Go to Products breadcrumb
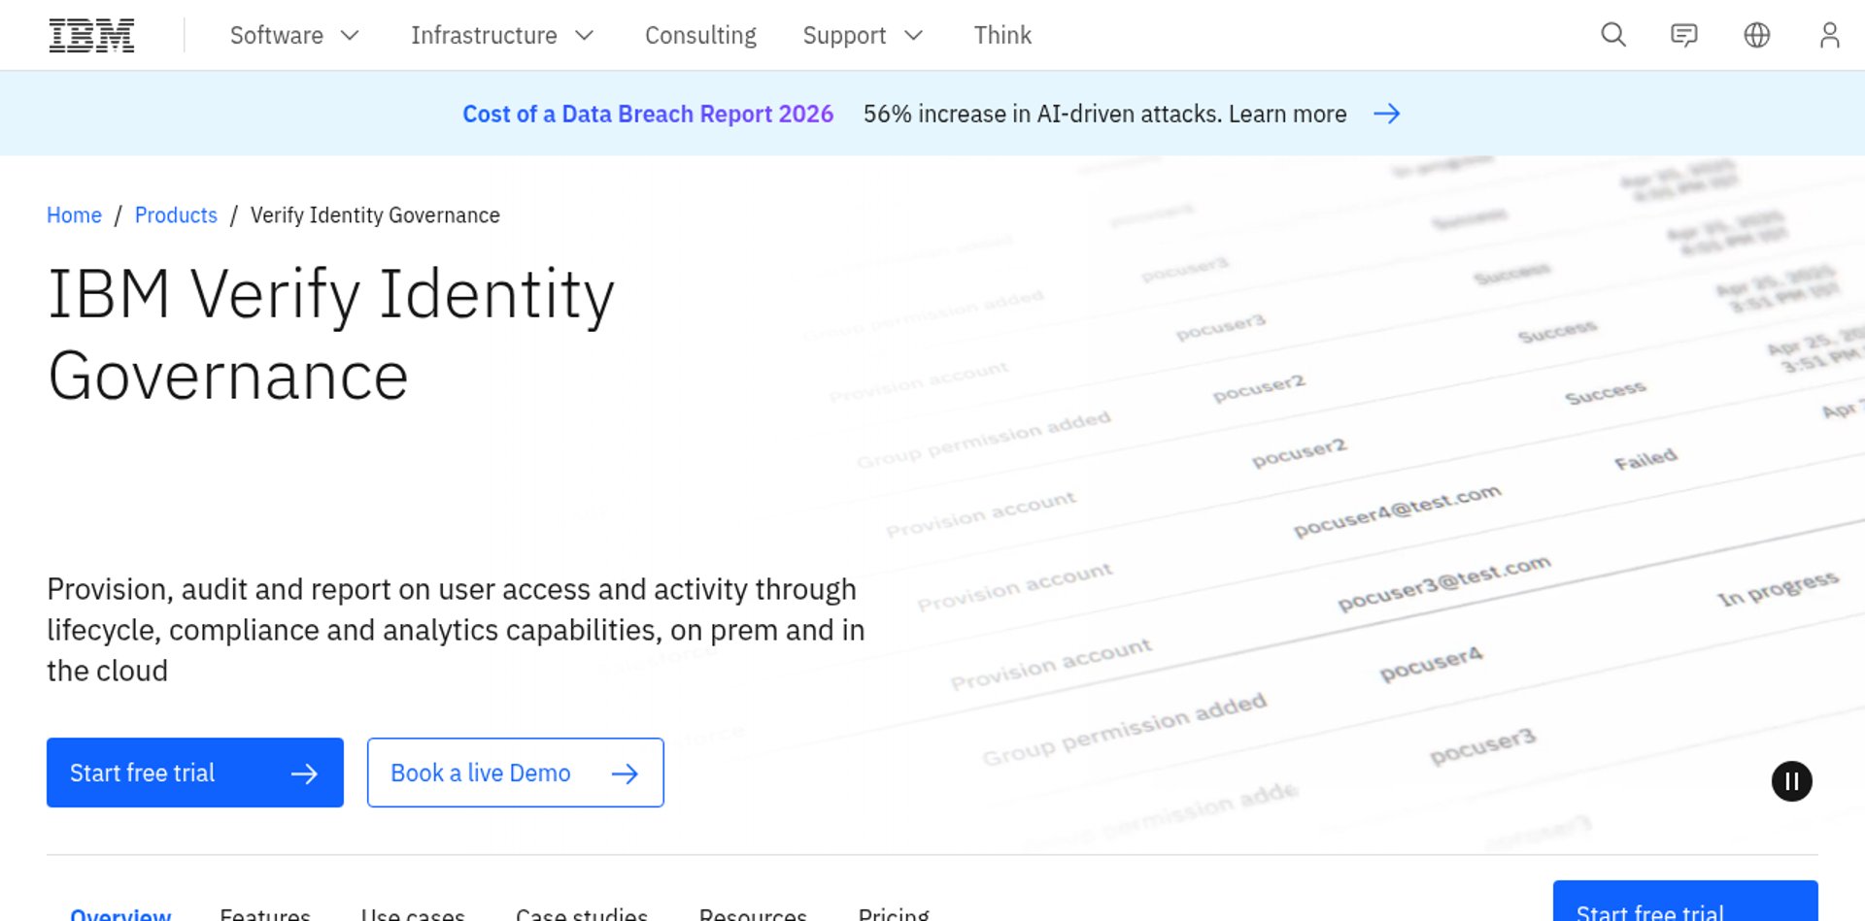 [176, 214]
